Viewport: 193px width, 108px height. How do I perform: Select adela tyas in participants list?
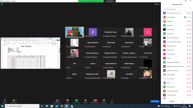pos(177,21)
